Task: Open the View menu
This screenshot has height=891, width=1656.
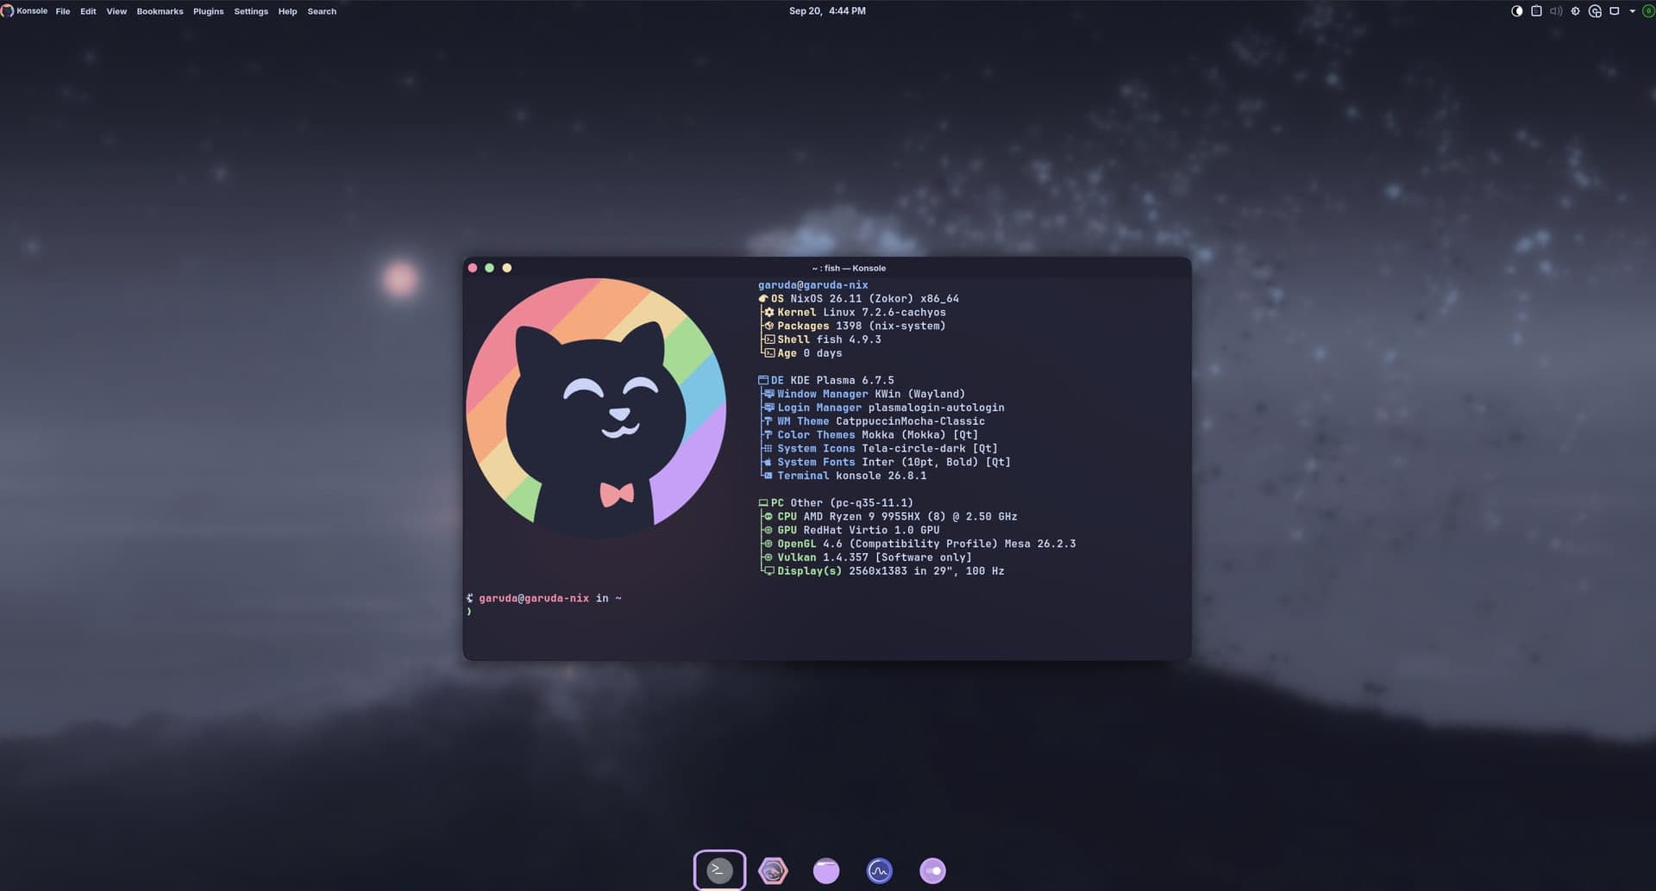Action: (x=116, y=11)
